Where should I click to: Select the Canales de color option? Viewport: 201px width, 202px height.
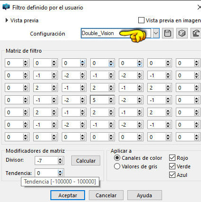[x=117, y=158]
